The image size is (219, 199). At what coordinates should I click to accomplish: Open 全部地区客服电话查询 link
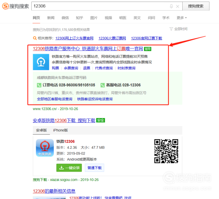tap(55, 99)
